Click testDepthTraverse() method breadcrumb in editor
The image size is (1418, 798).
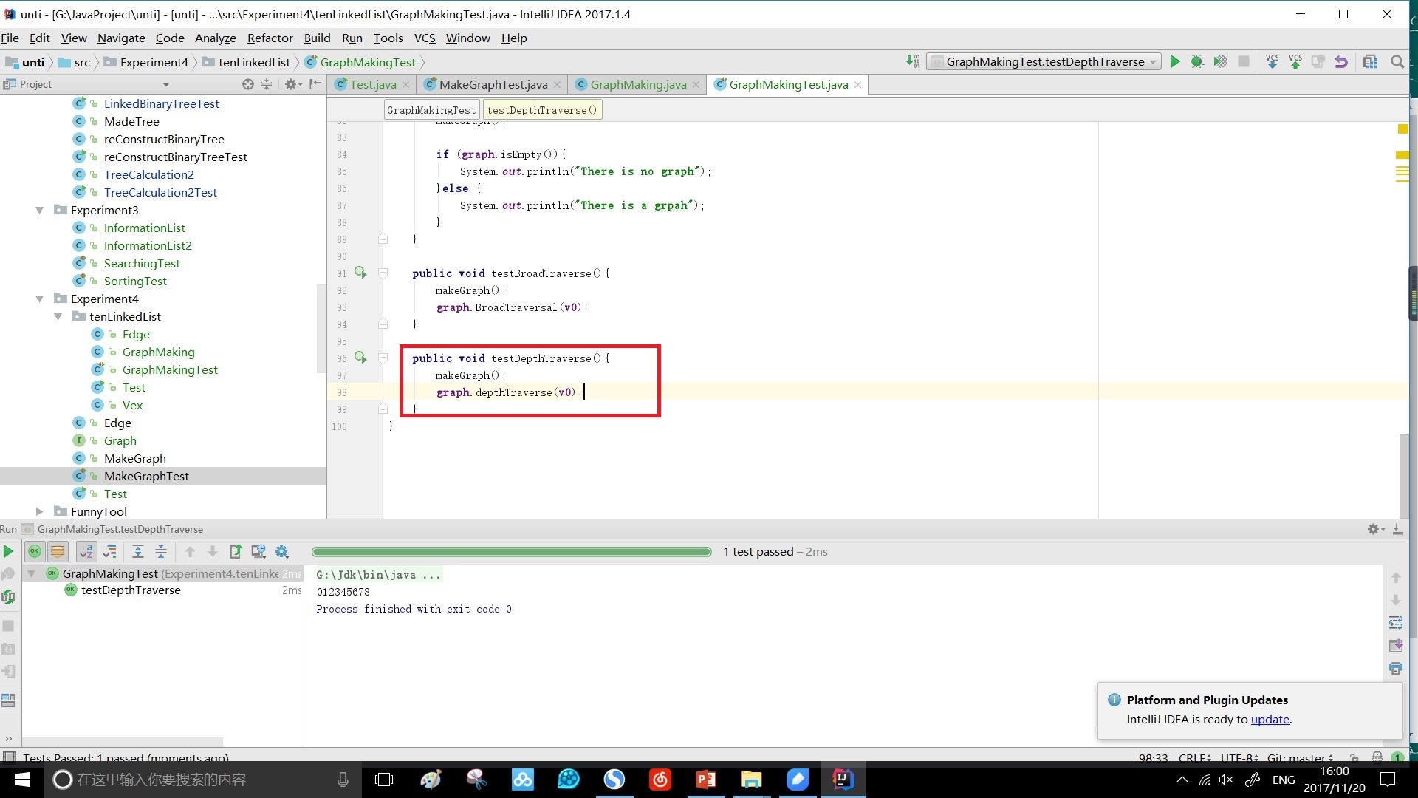pyautogui.click(x=542, y=110)
